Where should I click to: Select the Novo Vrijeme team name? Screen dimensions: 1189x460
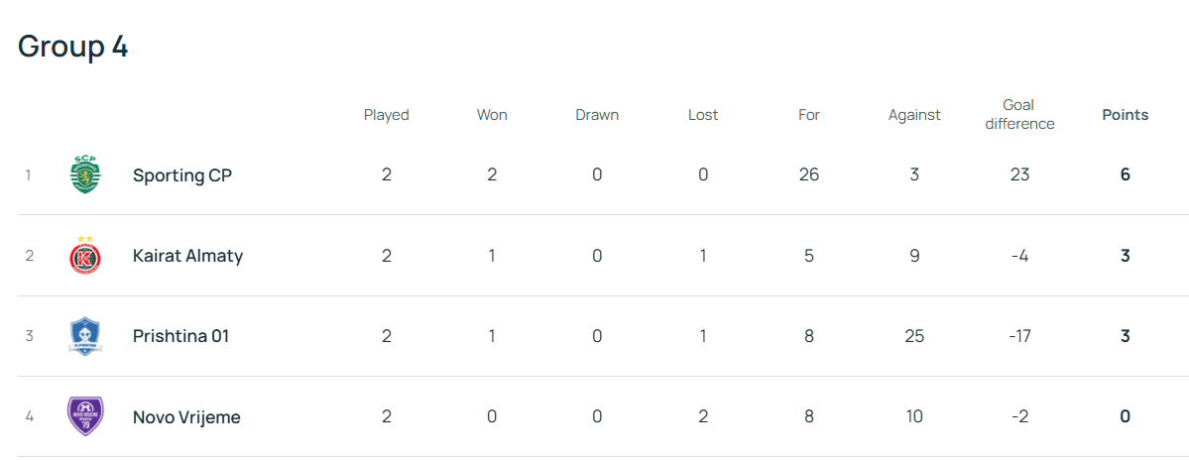coord(186,416)
